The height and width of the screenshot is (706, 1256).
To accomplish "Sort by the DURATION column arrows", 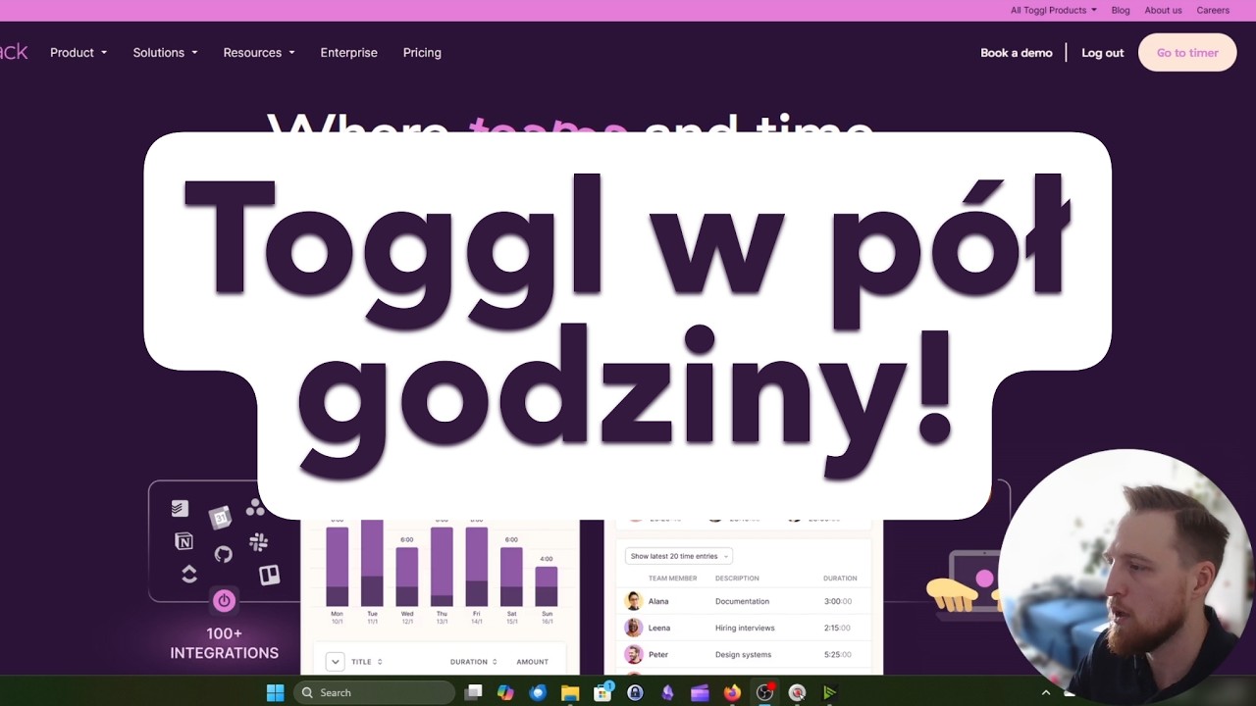I will [x=495, y=662].
